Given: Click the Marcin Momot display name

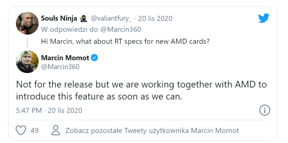Looking at the screenshot, I should tap(65, 58).
